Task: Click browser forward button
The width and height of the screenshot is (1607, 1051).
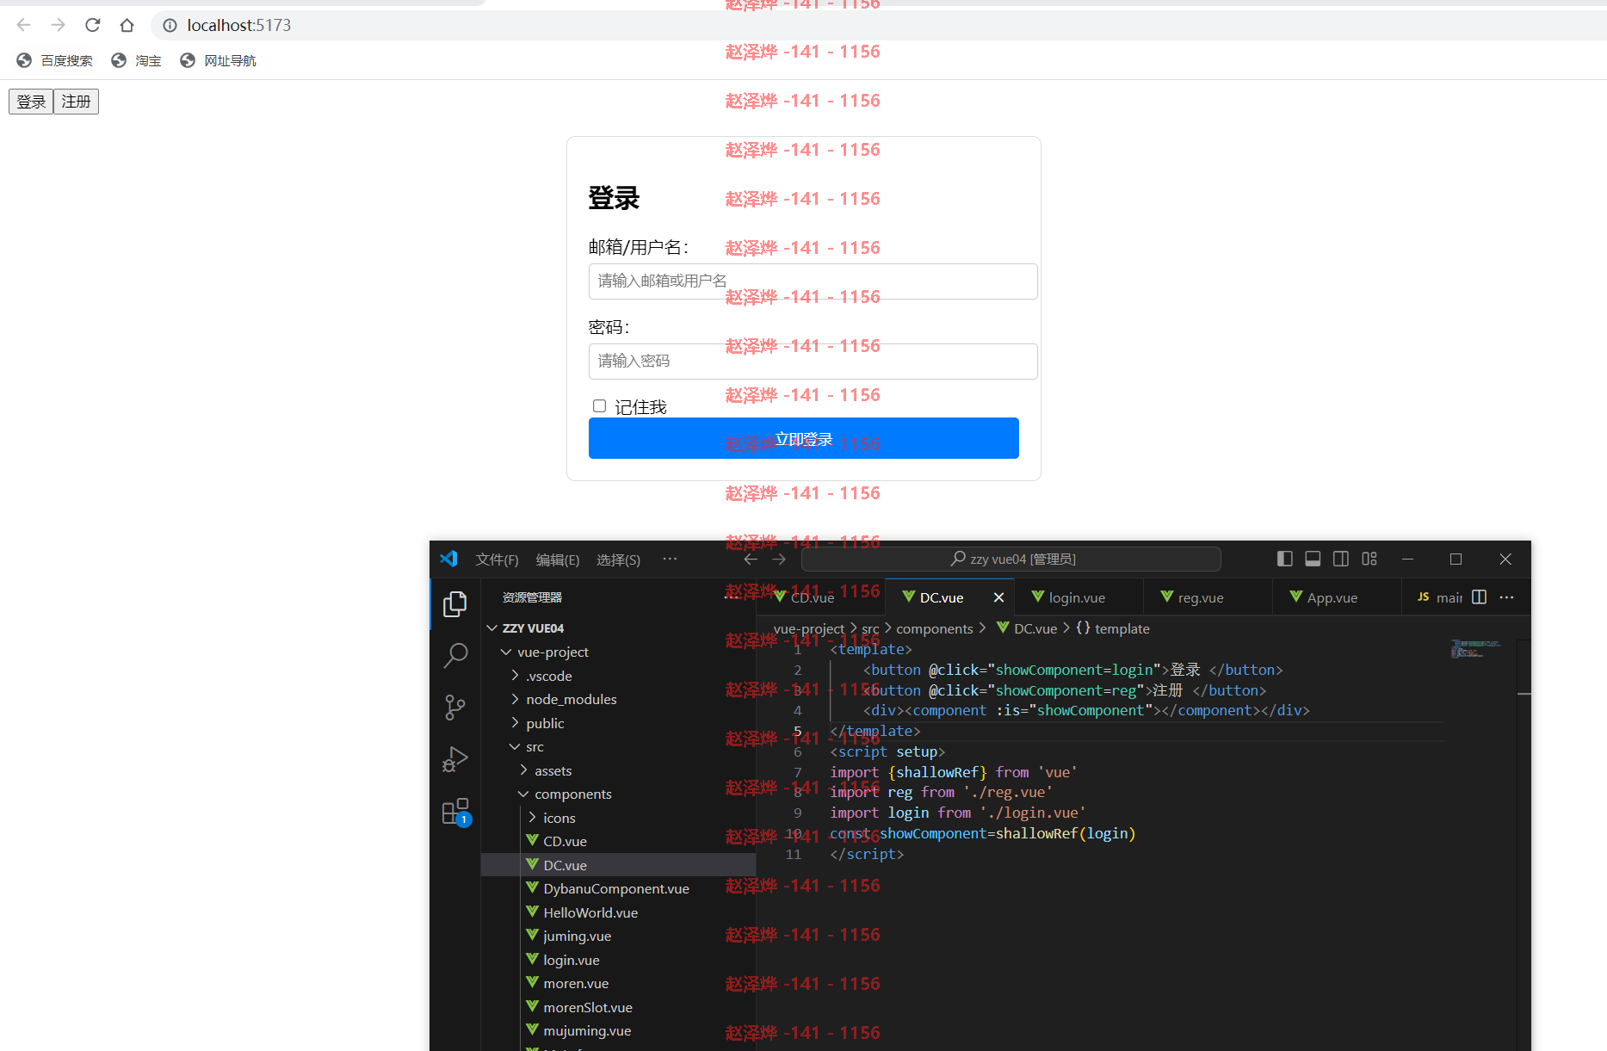Action: (x=58, y=25)
